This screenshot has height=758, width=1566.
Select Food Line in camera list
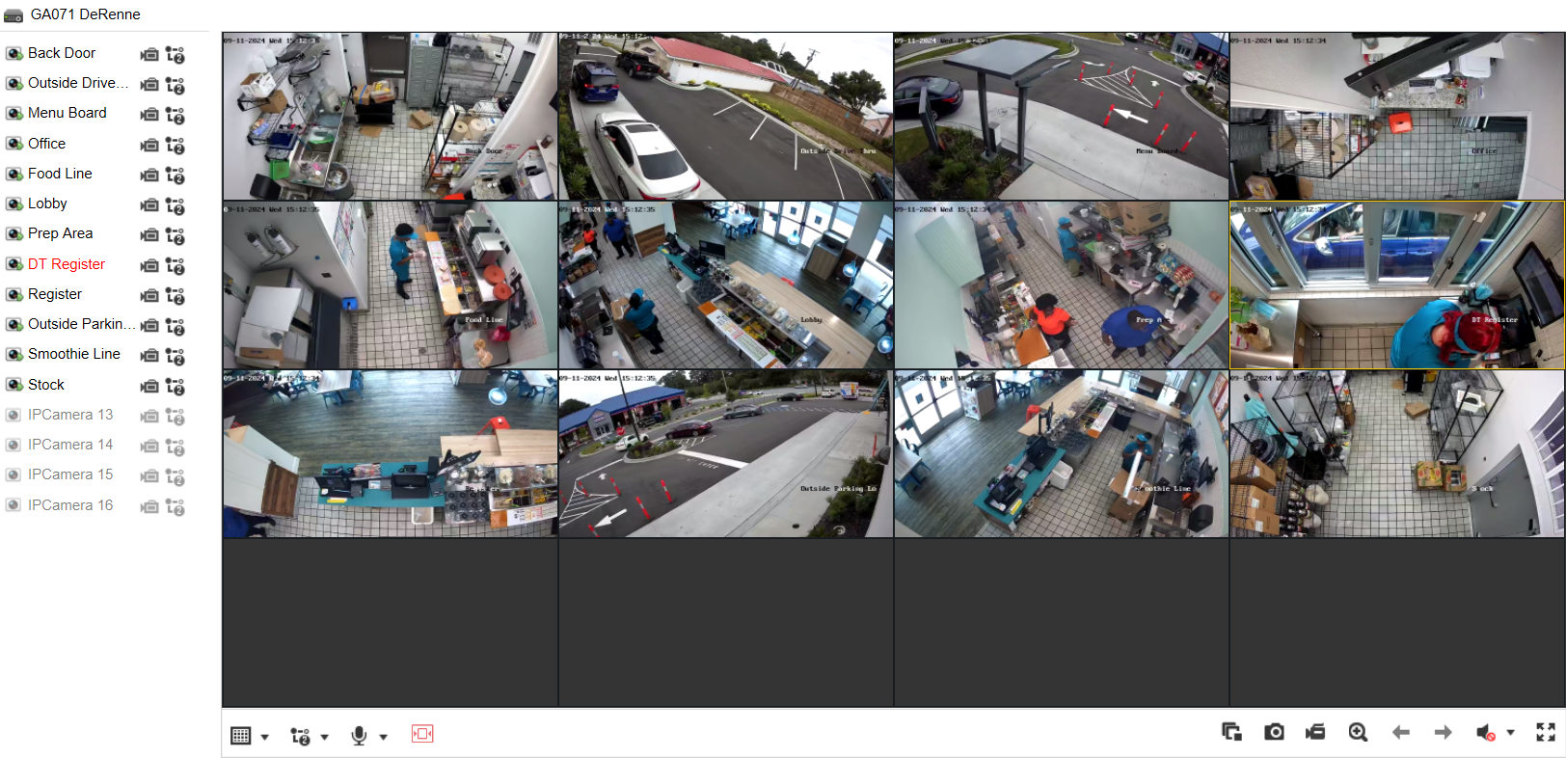click(x=60, y=174)
